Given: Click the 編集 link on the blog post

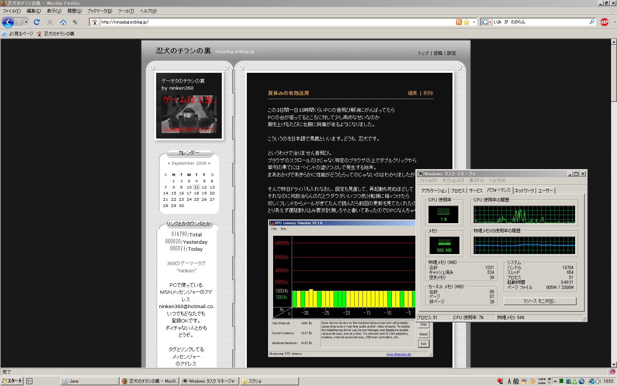Looking at the screenshot, I should (412, 93).
